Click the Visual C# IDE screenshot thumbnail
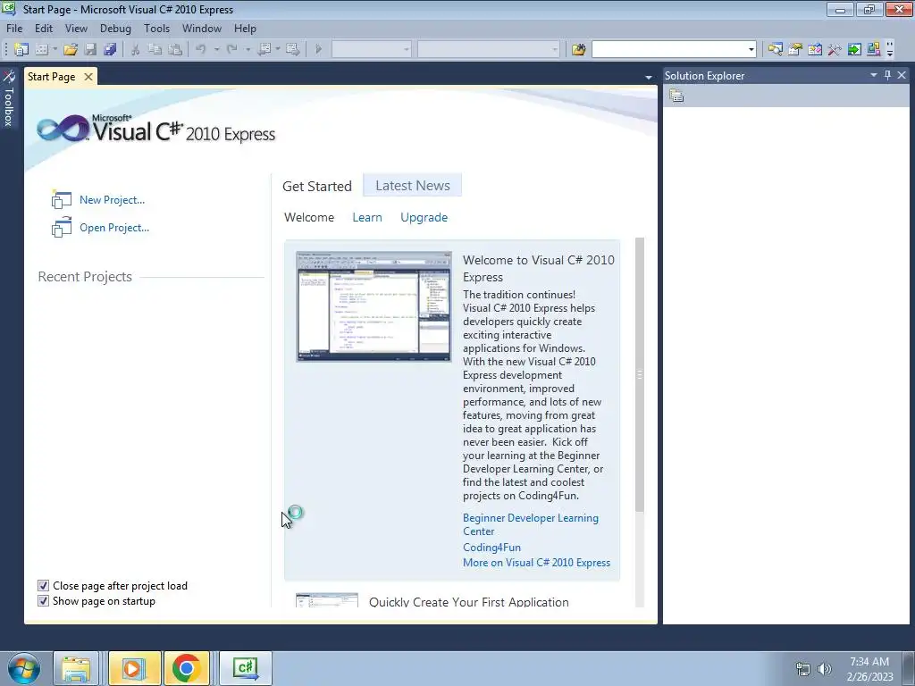Screen dimensions: 915x686 click(374, 306)
